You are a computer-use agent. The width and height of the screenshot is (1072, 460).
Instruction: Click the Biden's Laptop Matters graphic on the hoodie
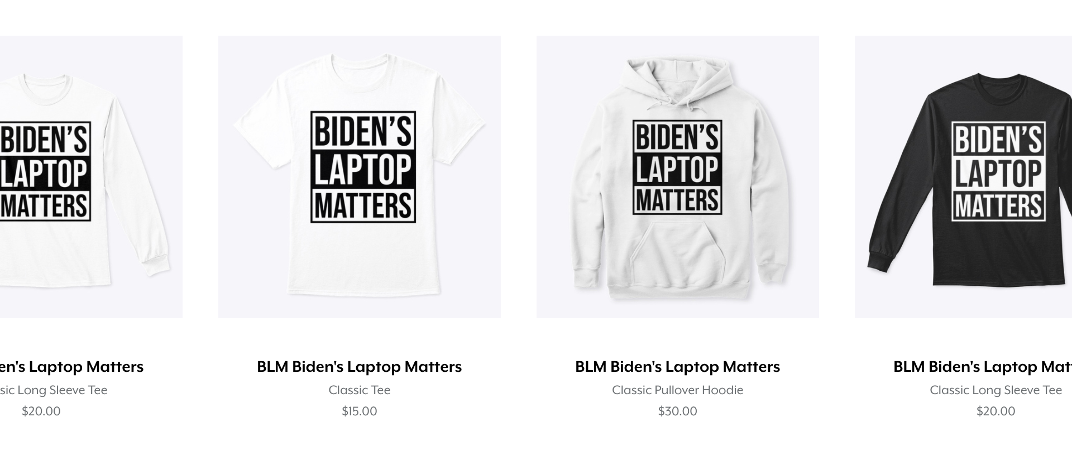(x=677, y=167)
